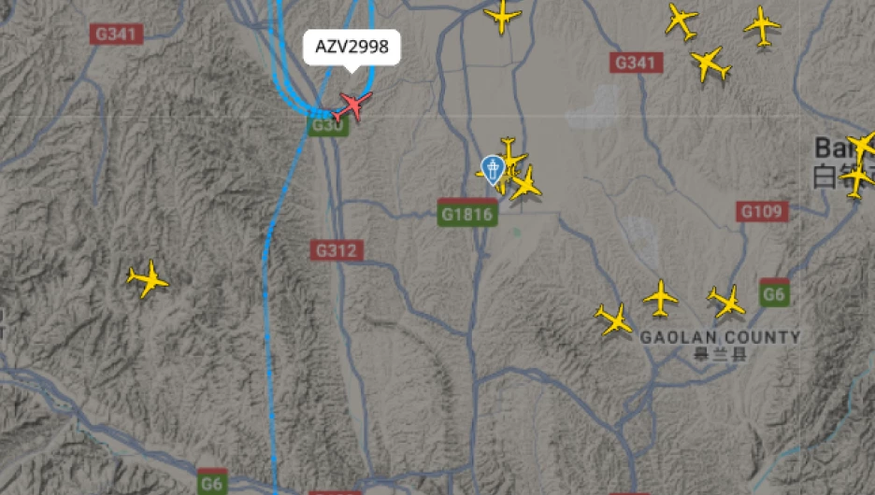Select yellow plane beside the G6 shield near Gaolan
875x495 pixels.
point(726,302)
